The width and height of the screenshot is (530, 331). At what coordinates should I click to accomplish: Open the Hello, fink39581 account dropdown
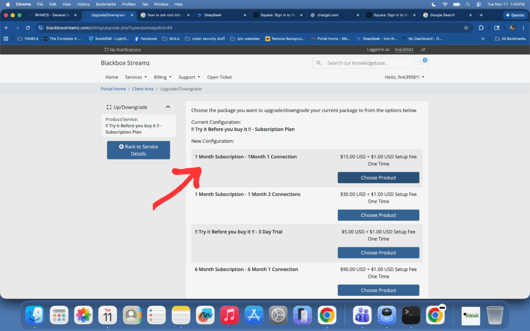[404, 77]
